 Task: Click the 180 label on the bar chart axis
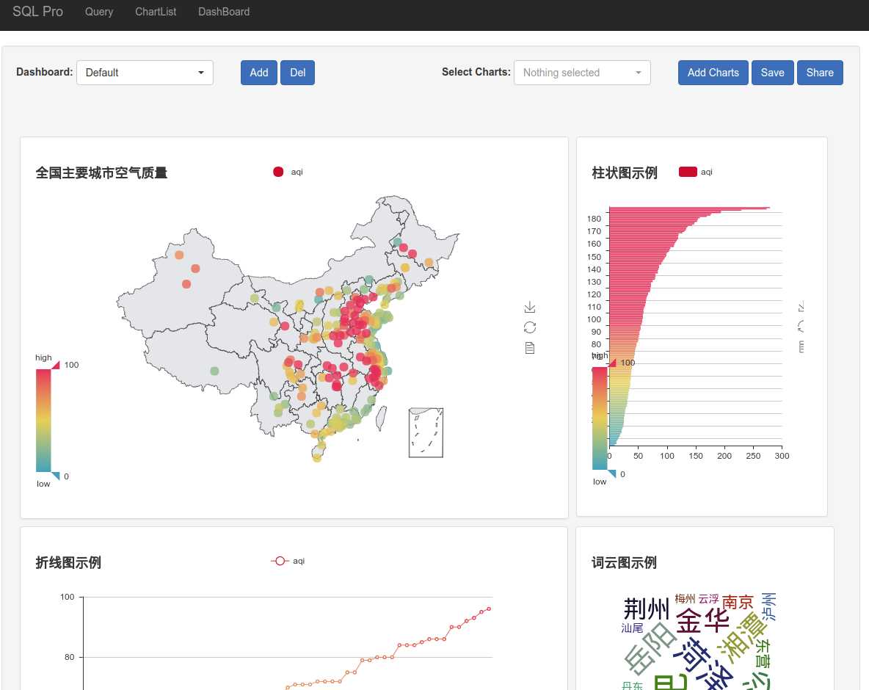coord(594,218)
